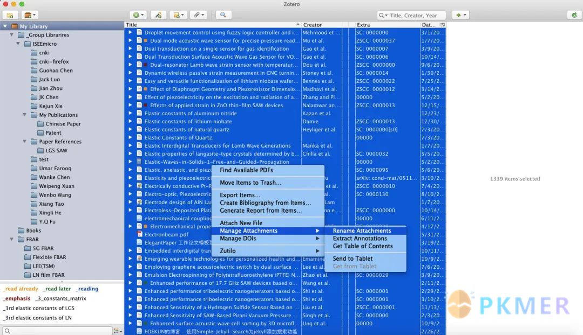Select the Weipeng Xuan collection
The image size is (583, 335).
coord(57,186)
